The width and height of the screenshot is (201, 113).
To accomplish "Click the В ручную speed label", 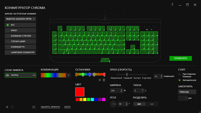I will click(x=147, y=78).
